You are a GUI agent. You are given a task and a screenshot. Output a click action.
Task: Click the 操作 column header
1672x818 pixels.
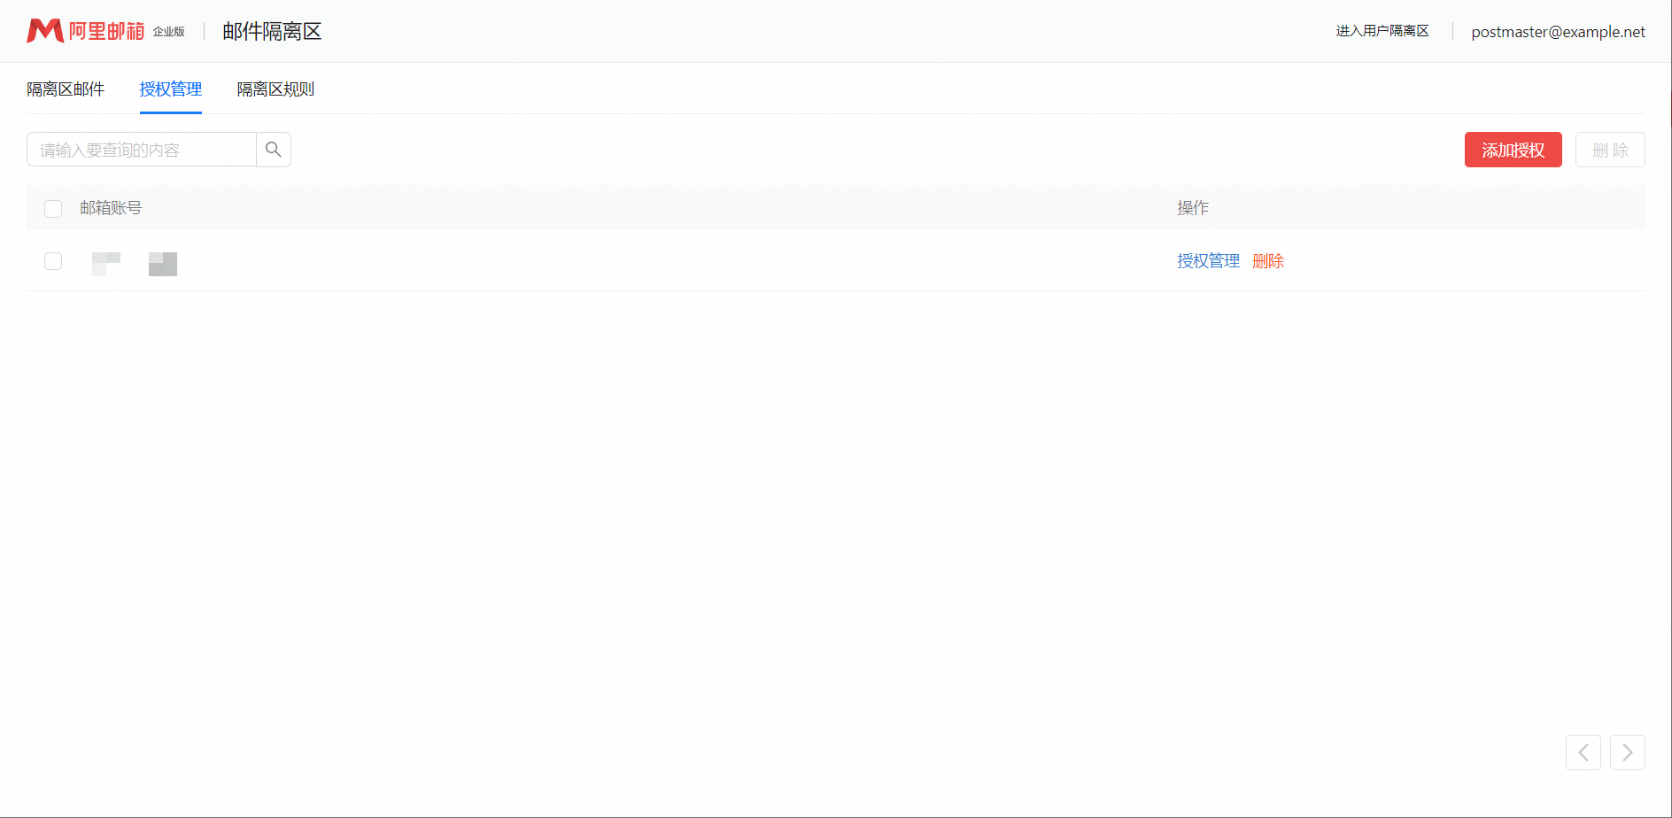(x=1192, y=208)
